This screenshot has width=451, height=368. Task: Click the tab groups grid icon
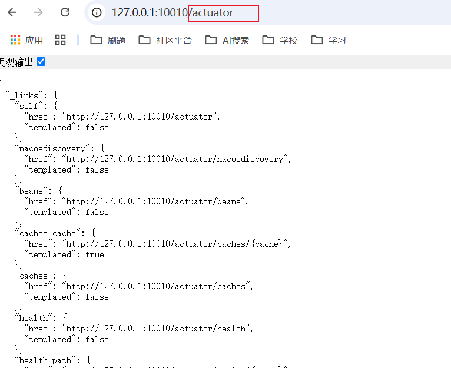click(61, 40)
